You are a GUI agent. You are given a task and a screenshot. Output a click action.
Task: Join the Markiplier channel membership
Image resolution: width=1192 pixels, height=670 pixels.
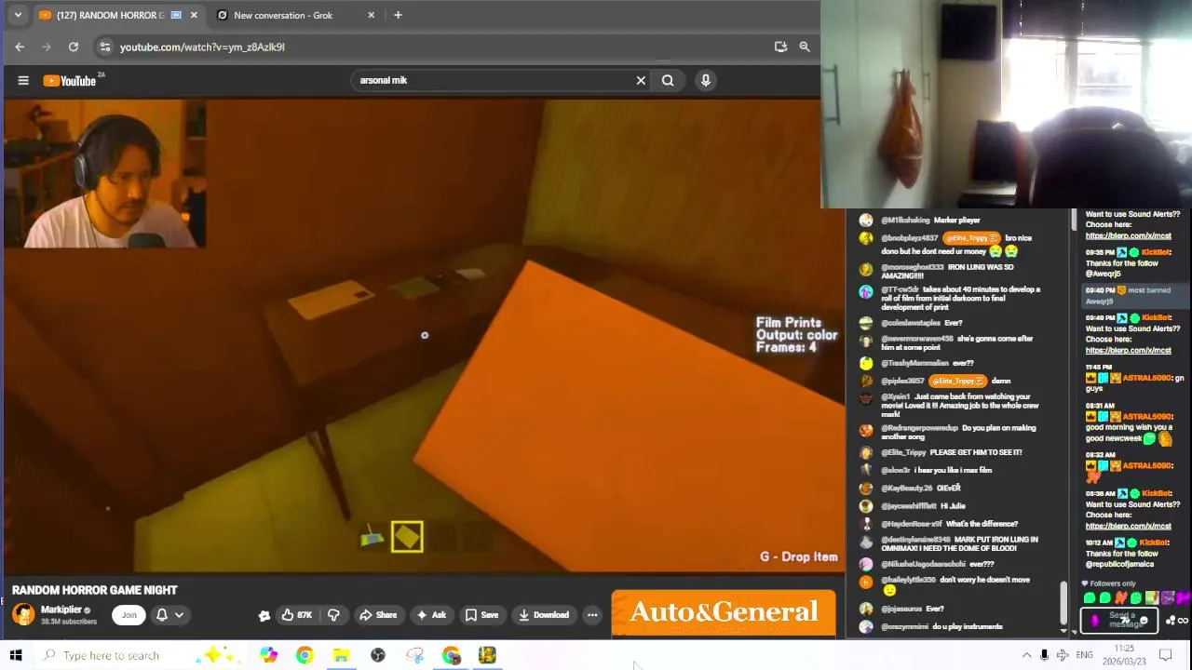pyautogui.click(x=129, y=615)
